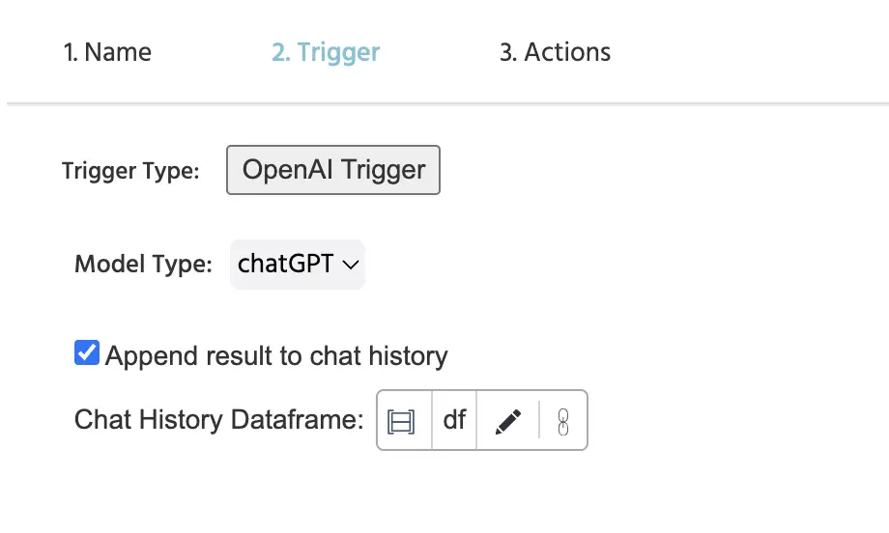Click the Model Type label
The height and width of the screenshot is (533, 889).
tap(143, 264)
